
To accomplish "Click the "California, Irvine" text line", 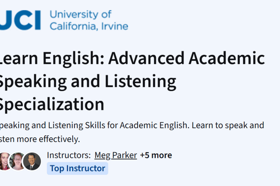I will (89, 26).
